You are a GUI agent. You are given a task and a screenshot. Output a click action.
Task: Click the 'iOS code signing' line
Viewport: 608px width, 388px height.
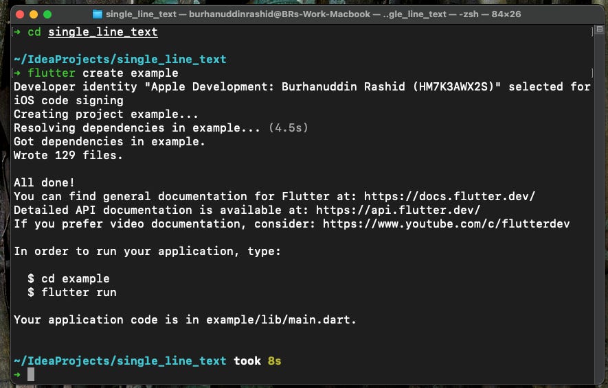click(x=69, y=101)
